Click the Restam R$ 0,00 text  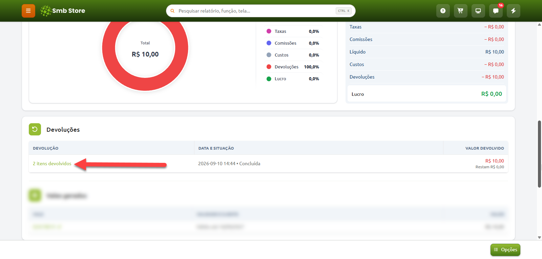[x=489, y=167]
